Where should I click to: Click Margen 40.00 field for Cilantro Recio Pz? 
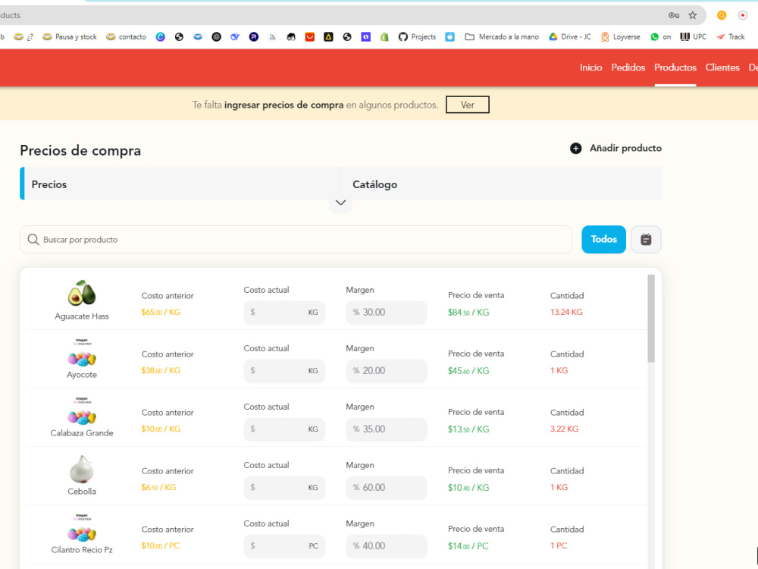[387, 546]
